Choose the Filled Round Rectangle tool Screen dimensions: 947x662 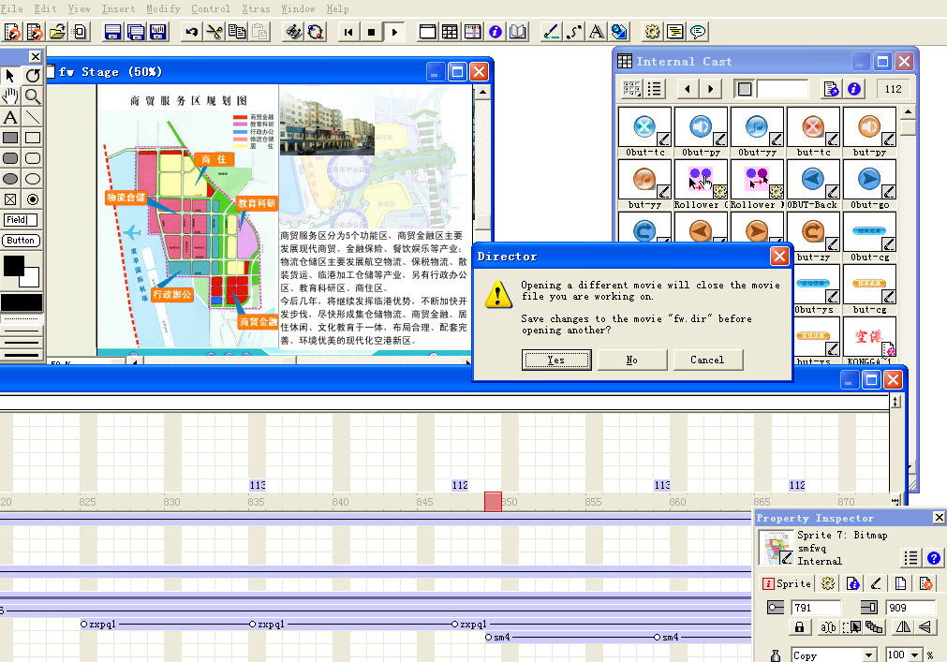[x=10, y=158]
